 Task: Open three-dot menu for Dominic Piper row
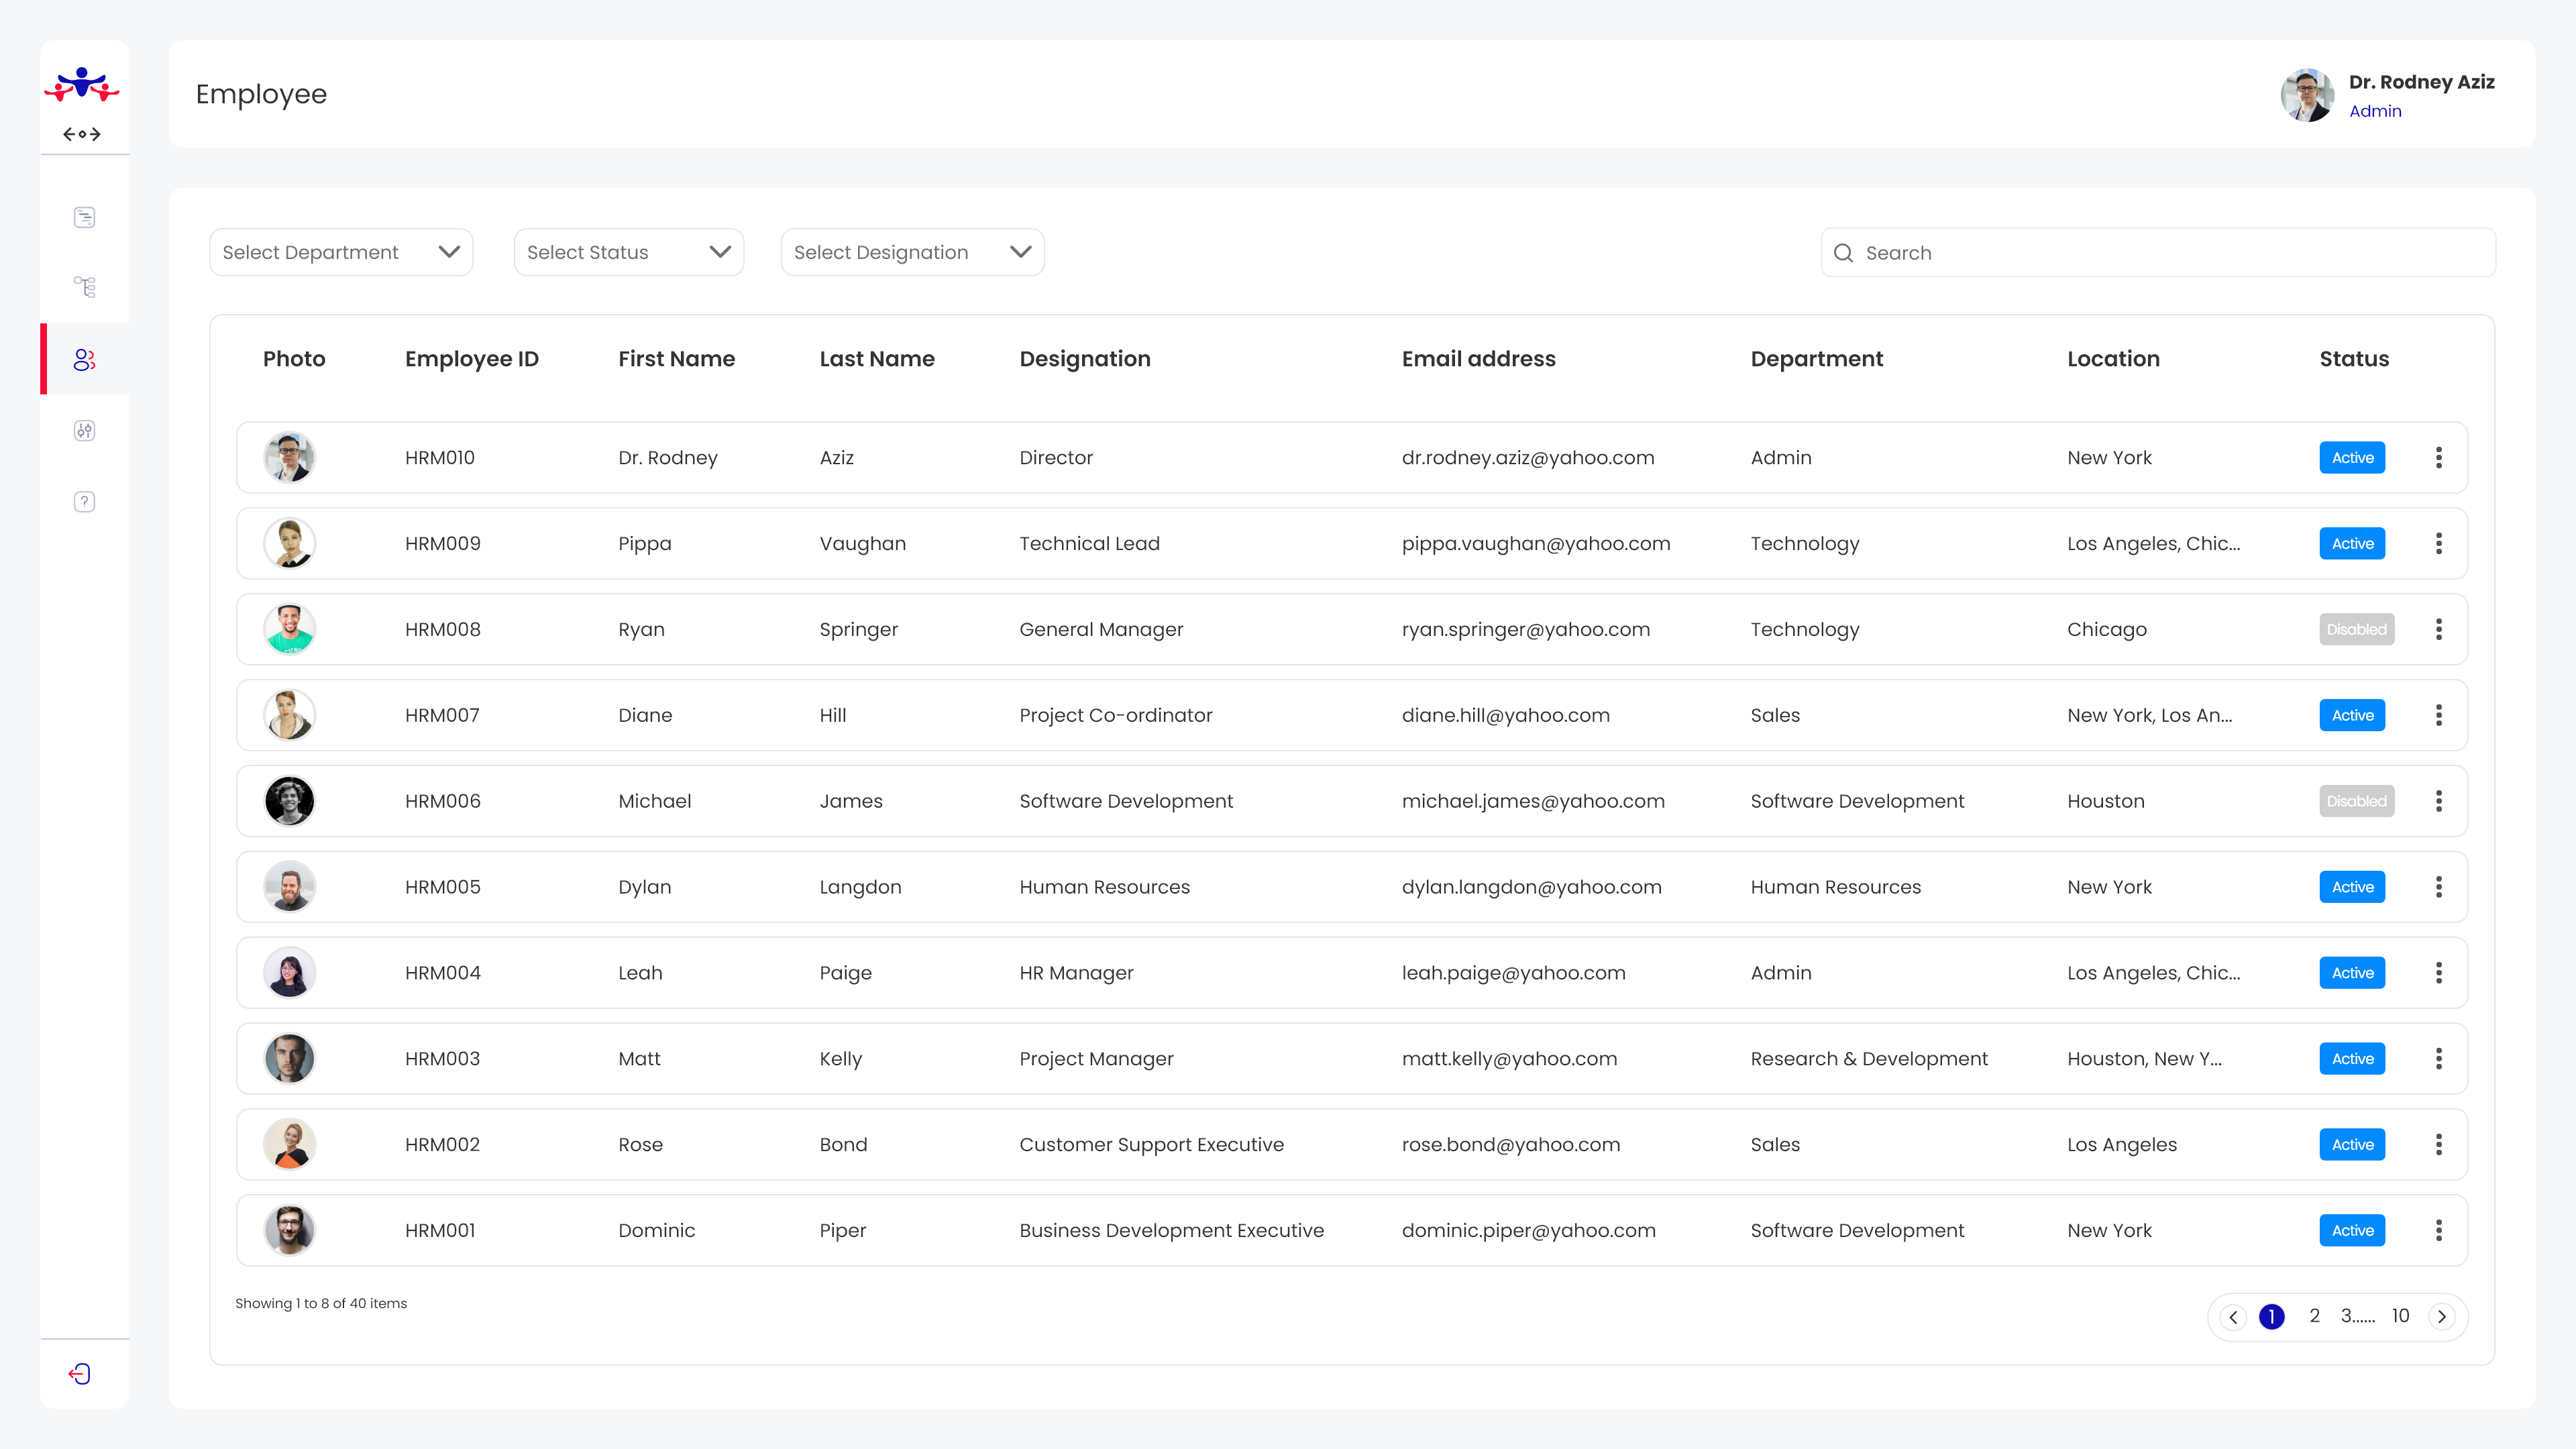[x=2438, y=1230]
